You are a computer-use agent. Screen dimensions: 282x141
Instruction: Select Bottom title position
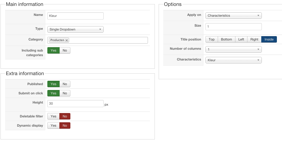pyautogui.click(x=226, y=39)
